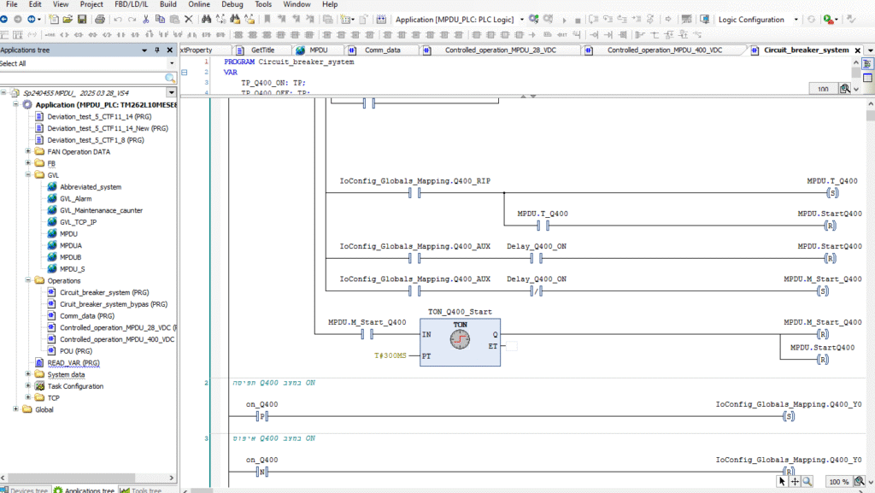The width and height of the screenshot is (875, 493).
Task: Select Ciruit_breaker_system_bypas in the tree
Action: coord(113,304)
